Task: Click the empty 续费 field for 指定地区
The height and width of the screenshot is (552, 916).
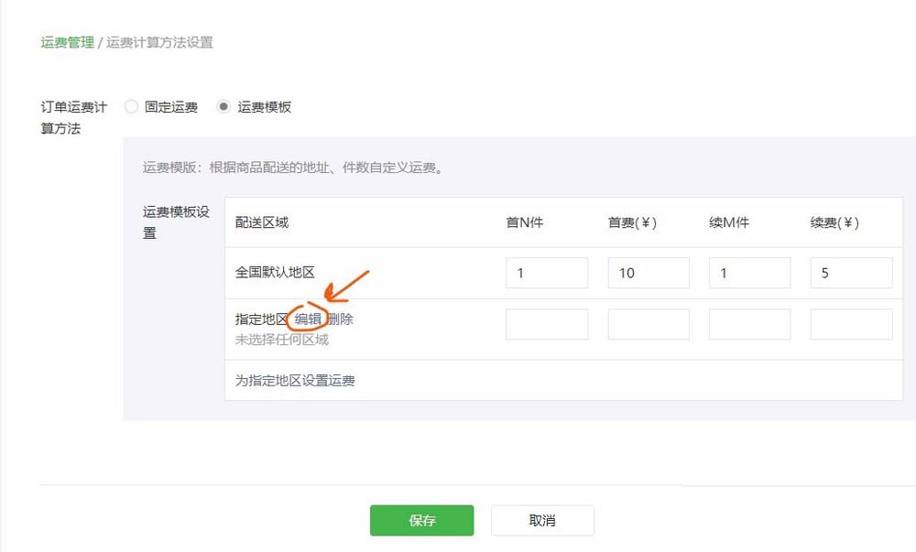Action: pos(851,323)
